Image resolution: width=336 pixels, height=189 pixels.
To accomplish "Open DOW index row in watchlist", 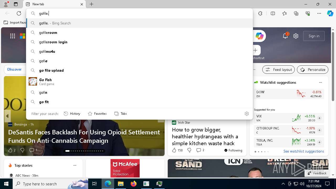I will click(289, 94).
